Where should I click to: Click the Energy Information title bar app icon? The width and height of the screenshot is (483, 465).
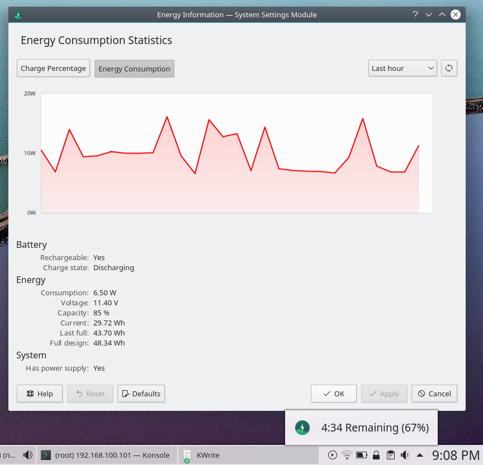coord(18,15)
